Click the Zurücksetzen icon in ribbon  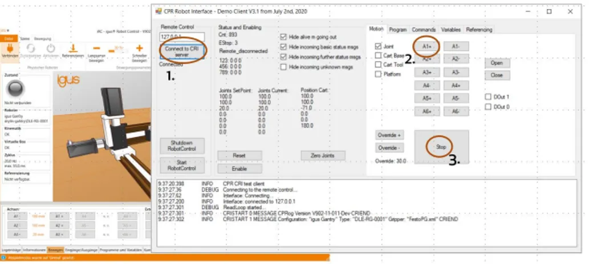30,49
